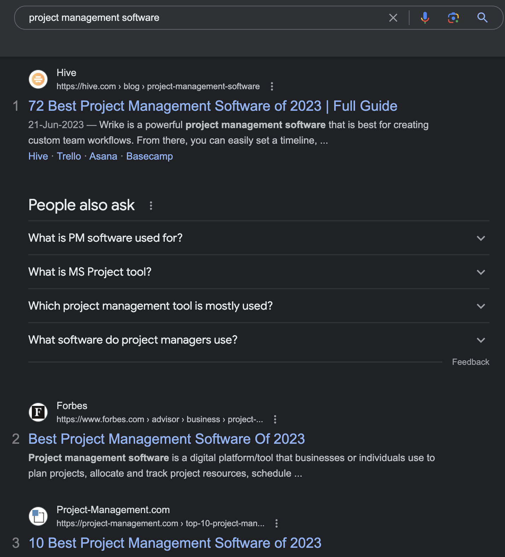Follow the Basecamp sitelink
The image size is (505, 557).
[x=150, y=156]
